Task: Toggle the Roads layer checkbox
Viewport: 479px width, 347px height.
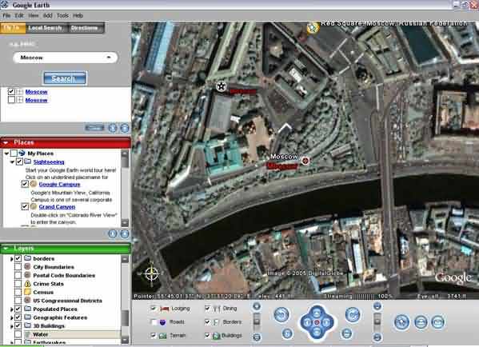Action: pos(154,322)
